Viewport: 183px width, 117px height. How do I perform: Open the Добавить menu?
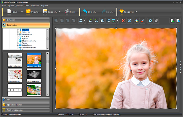(19, 6)
